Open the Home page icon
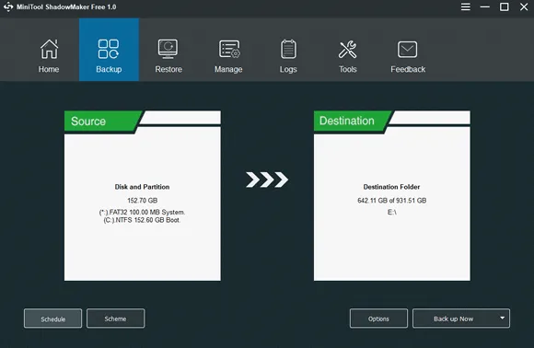This screenshot has height=348, width=534. pyautogui.click(x=49, y=49)
